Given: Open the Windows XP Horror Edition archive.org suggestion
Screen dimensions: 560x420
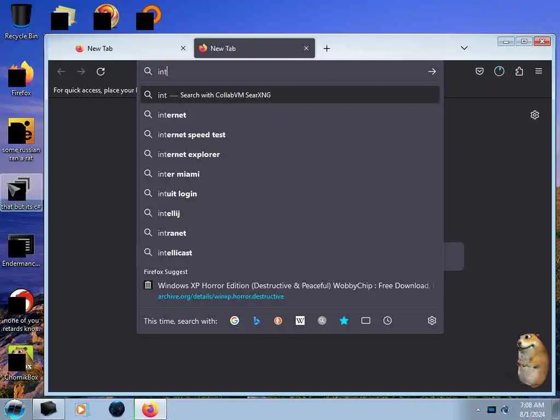Looking at the screenshot, I should point(290,291).
